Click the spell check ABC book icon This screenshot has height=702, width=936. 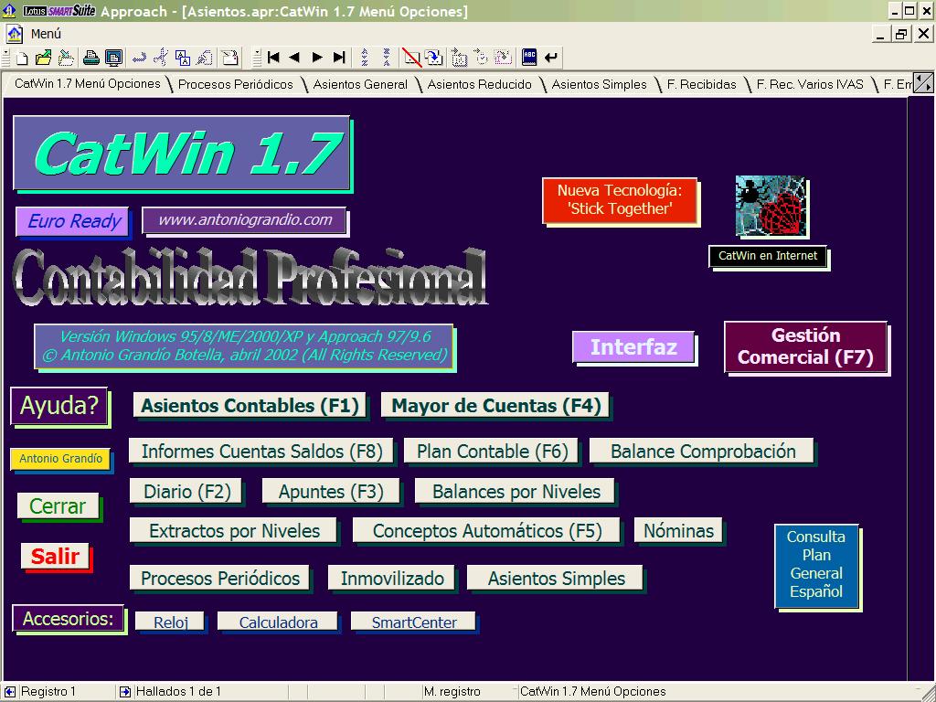coord(529,58)
